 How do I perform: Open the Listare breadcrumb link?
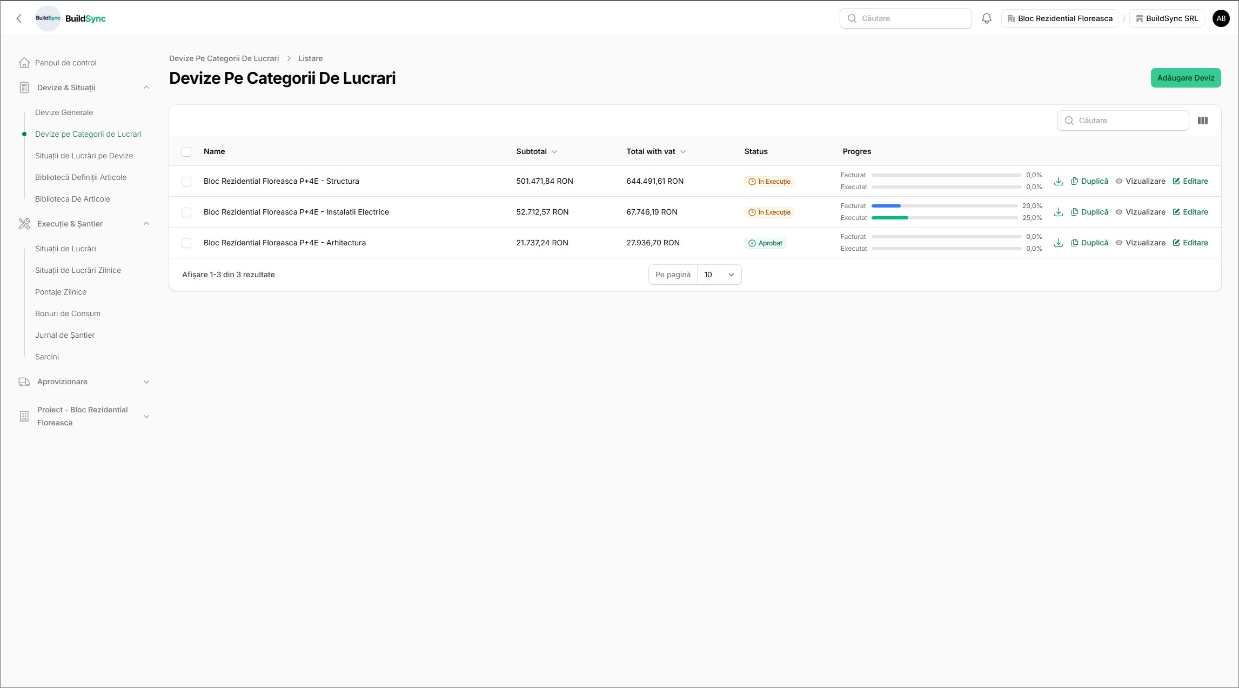pos(310,58)
